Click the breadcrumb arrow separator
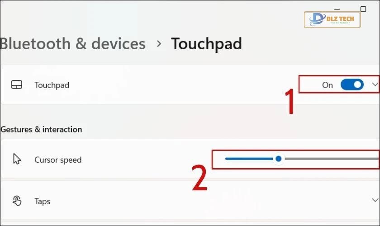This screenshot has width=380, height=226. click(159, 44)
